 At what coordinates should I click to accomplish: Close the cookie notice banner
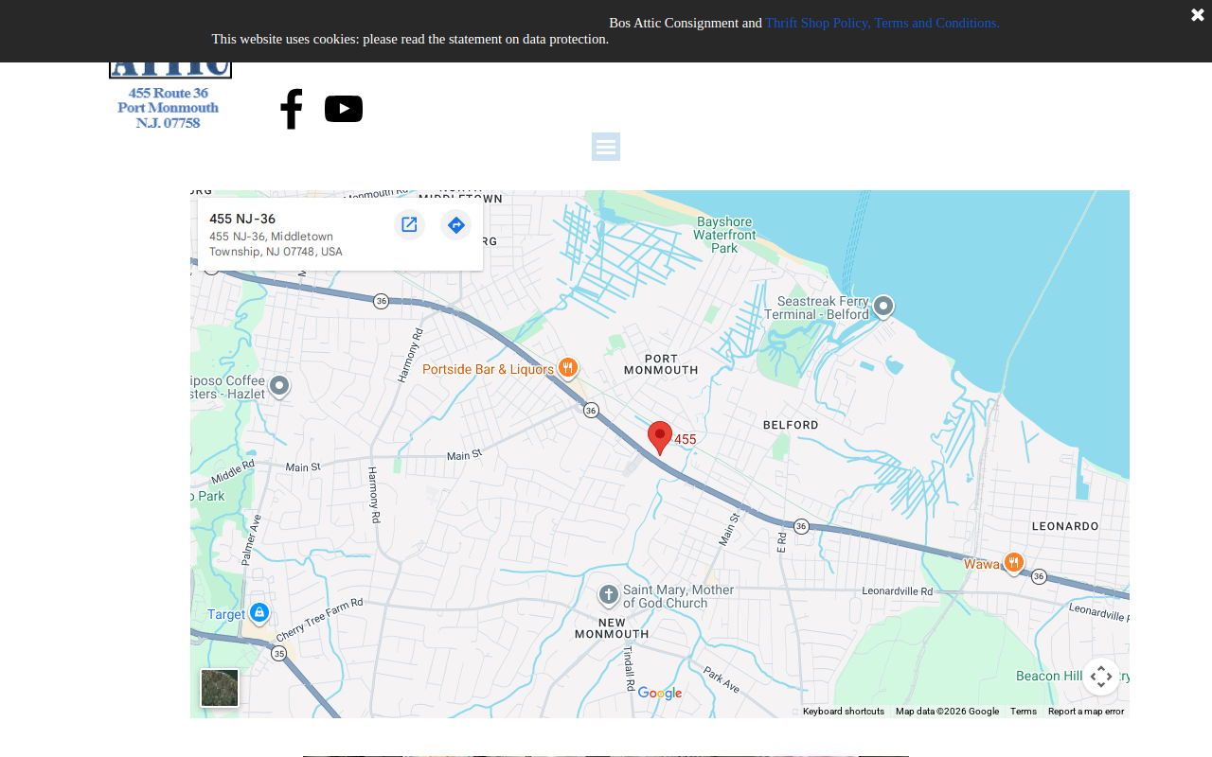tap(1198, 14)
